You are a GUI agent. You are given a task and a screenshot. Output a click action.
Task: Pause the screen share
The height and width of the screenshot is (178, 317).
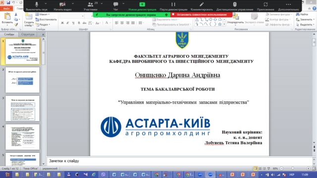173,6
